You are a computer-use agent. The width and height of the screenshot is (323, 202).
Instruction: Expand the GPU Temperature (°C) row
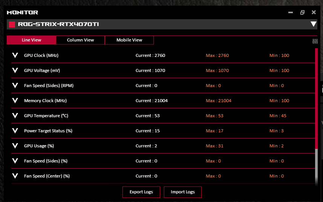tap(15, 116)
